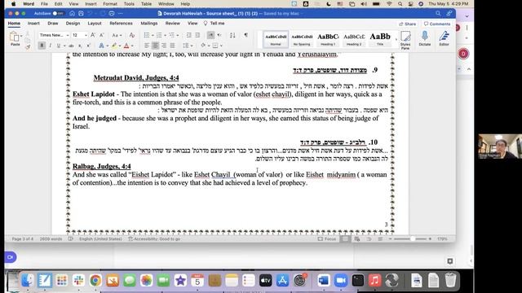
Task: Click the red font color button
Action: coord(126,46)
